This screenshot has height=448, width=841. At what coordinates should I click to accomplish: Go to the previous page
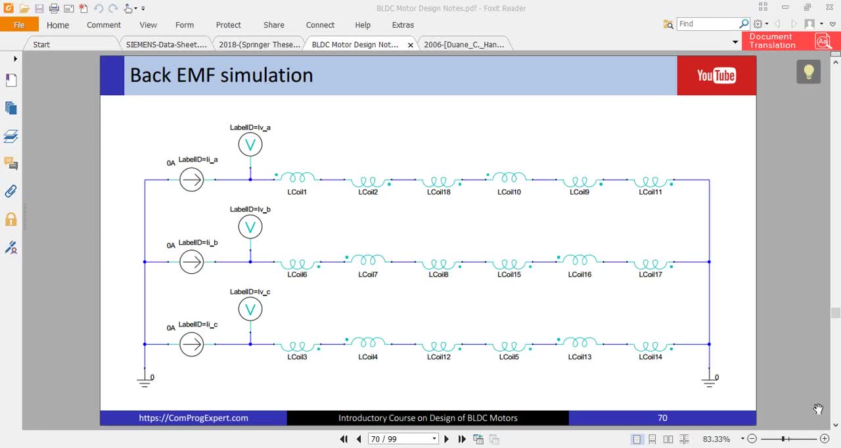coord(359,439)
